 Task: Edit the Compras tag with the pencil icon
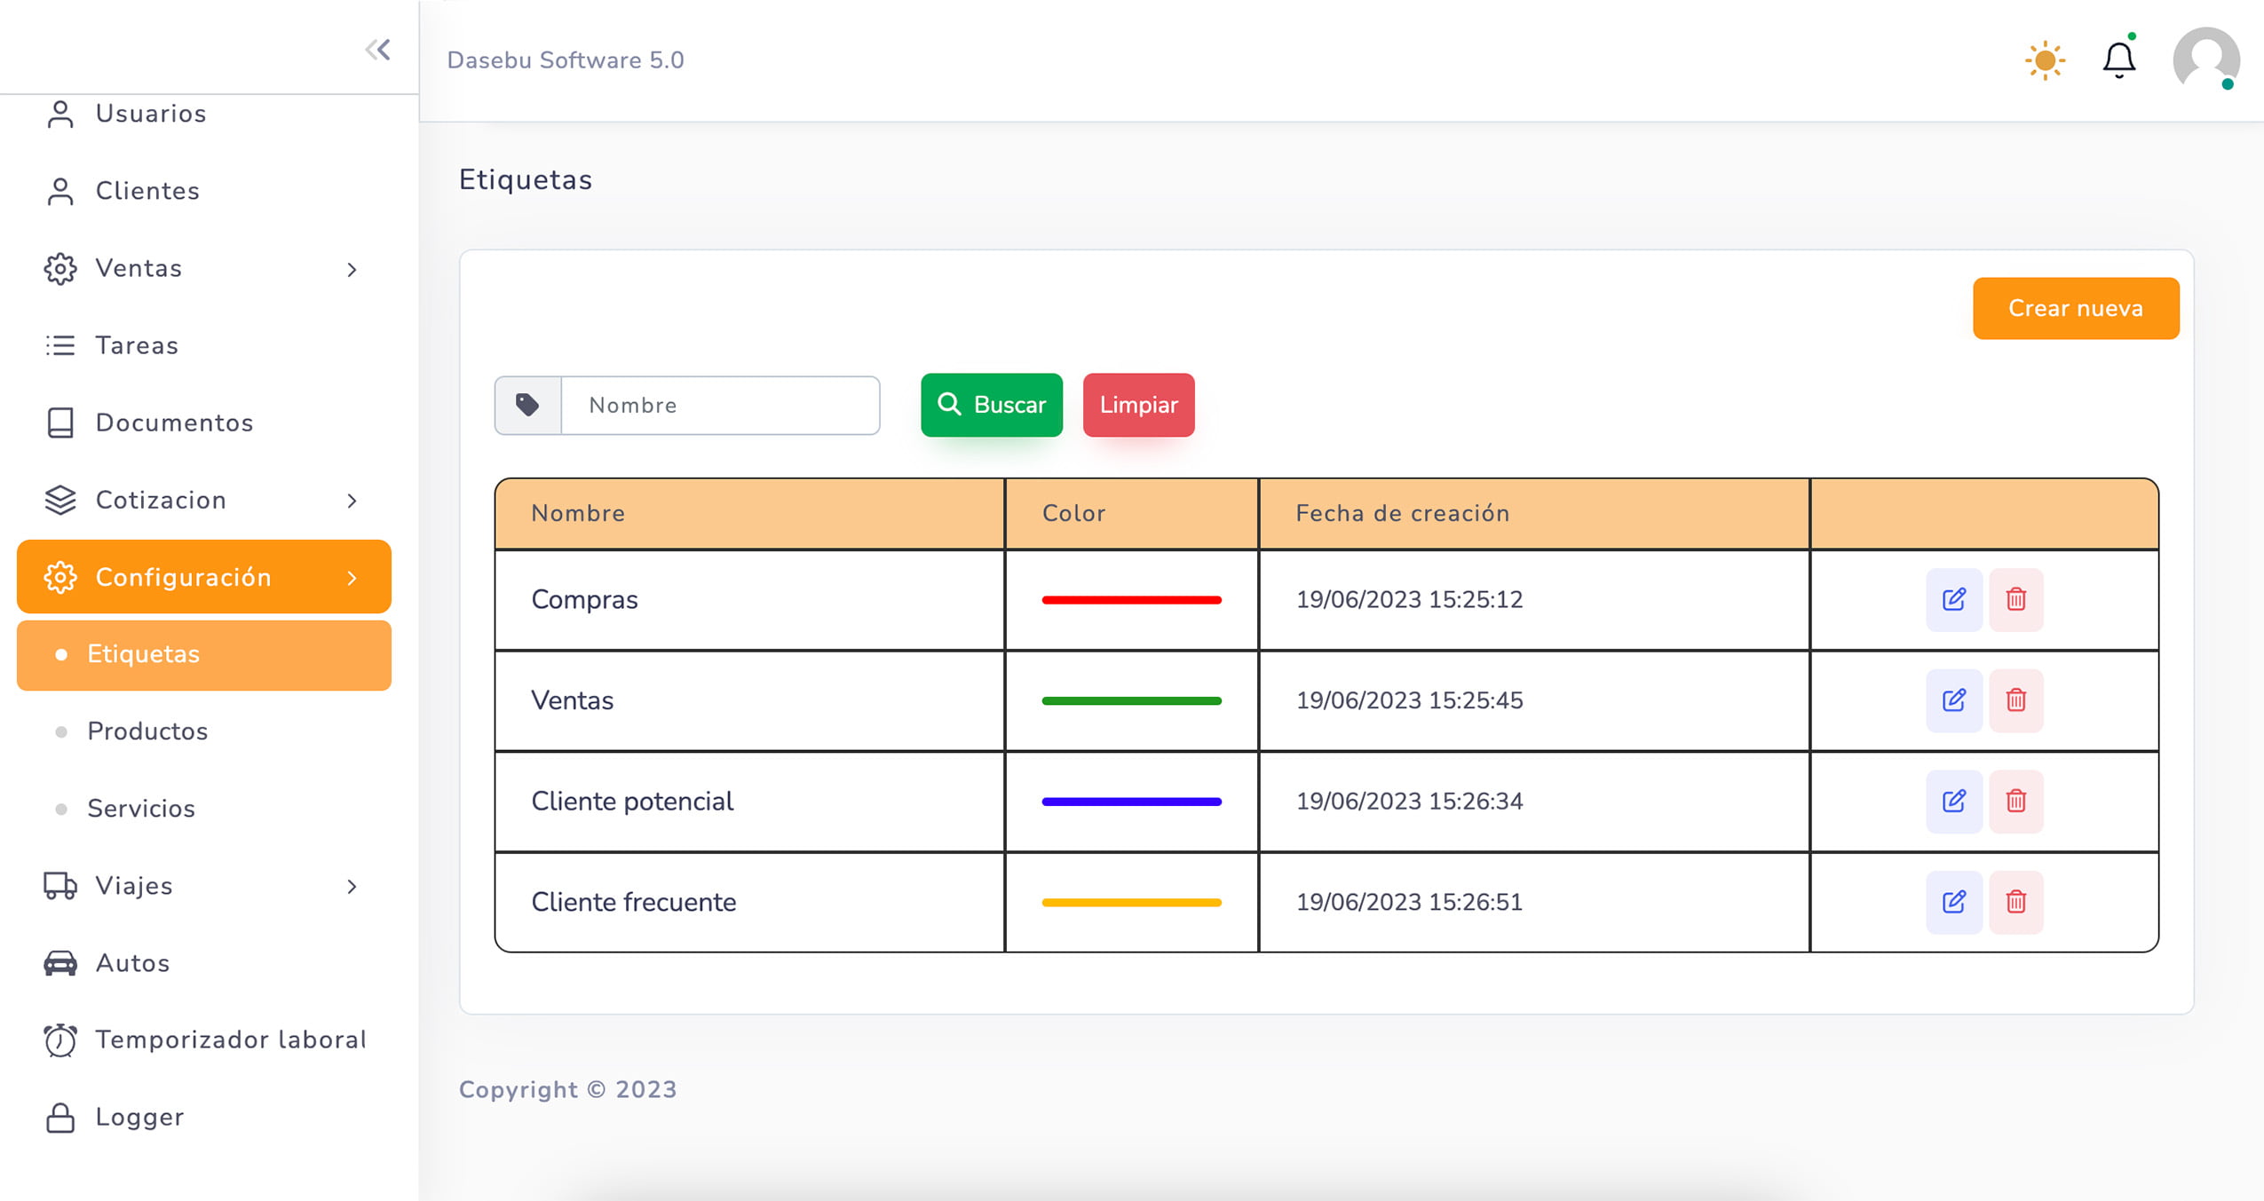click(x=1953, y=599)
